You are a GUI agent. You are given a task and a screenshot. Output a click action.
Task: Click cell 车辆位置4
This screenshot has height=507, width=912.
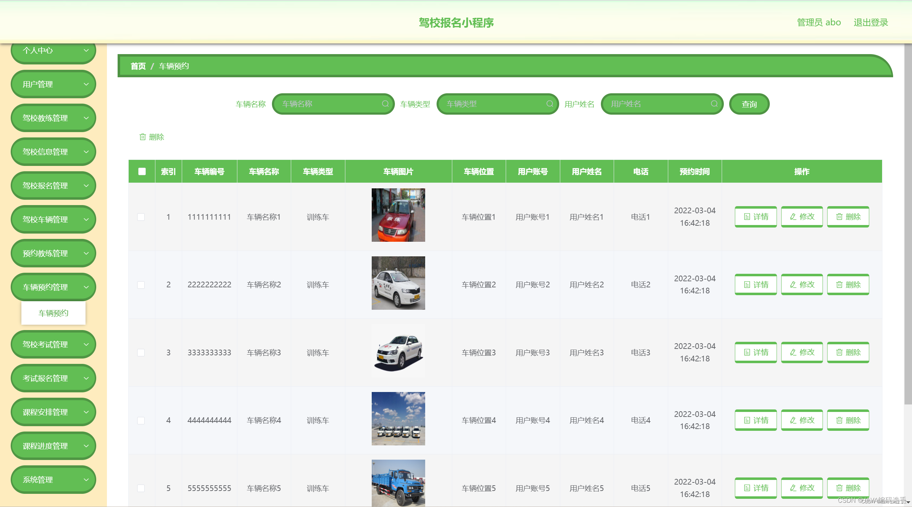(479, 420)
